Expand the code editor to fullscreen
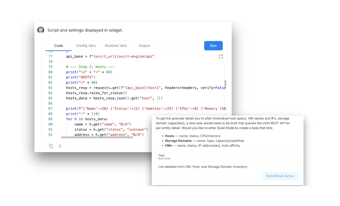This screenshot has width=340, height=206. pos(221,56)
